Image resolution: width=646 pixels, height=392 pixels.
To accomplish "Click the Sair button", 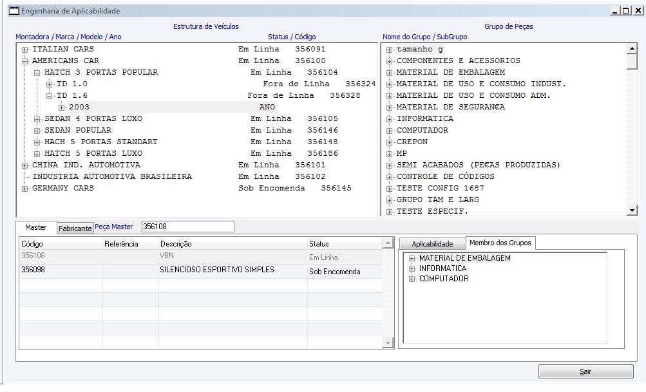I will pos(585,371).
